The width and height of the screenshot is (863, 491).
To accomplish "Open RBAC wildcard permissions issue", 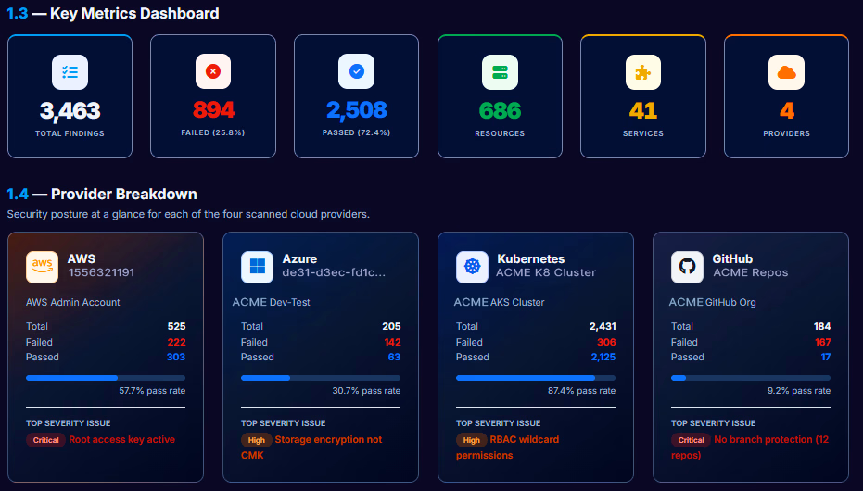I will pyautogui.click(x=507, y=447).
